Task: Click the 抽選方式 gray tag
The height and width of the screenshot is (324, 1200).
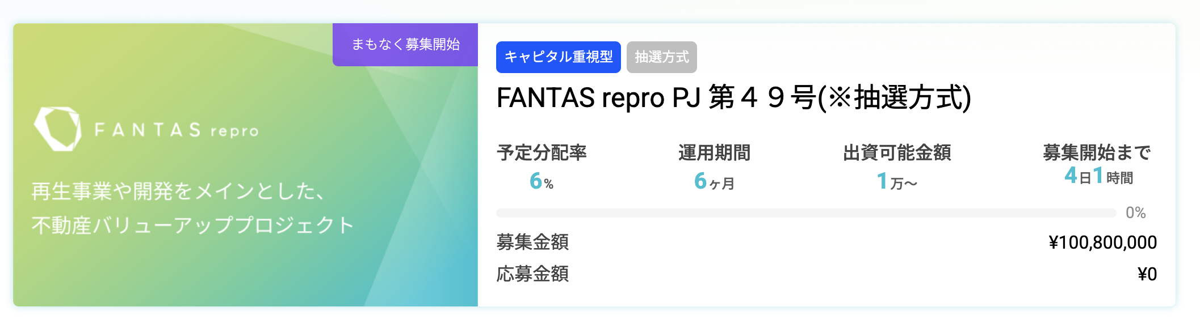Action: pyautogui.click(x=662, y=57)
